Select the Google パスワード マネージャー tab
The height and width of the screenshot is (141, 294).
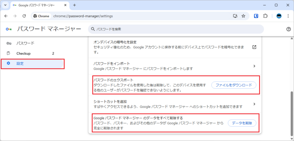39,5
